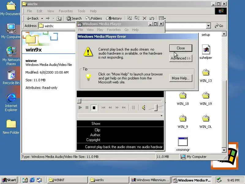Click the file list scroll-up arrow
Image resolution: width=245 pixels, height=184 pixels.
pos(224,34)
